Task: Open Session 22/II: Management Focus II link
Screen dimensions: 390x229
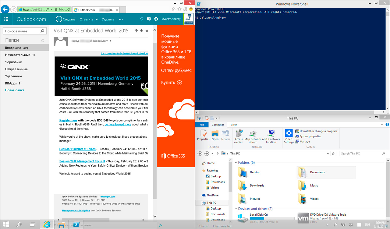Action: (82, 161)
